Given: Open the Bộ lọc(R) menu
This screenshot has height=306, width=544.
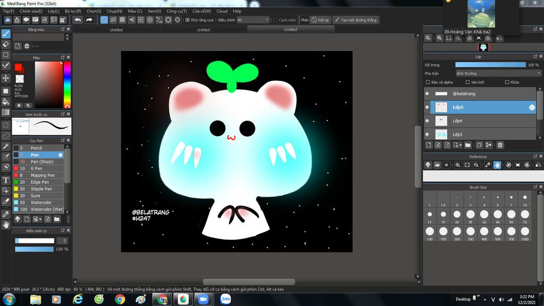Looking at the screenshot, I should pyautogui.click(x=73, y=11).
